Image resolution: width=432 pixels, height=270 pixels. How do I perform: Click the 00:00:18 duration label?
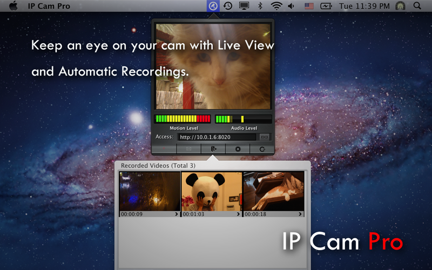(255, 214)
